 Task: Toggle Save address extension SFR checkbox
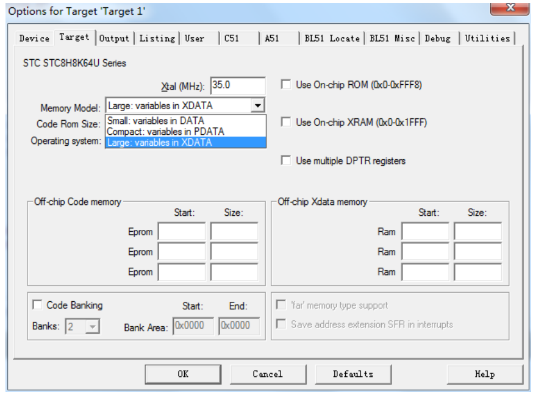[281, 324]
